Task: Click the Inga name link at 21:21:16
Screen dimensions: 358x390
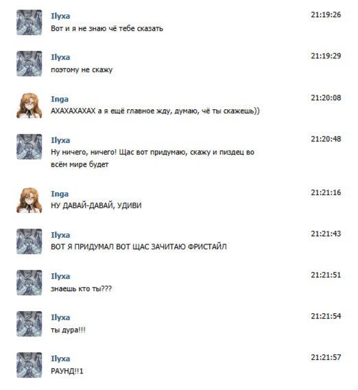Action: pyautogui.click(x=60, y=194)
